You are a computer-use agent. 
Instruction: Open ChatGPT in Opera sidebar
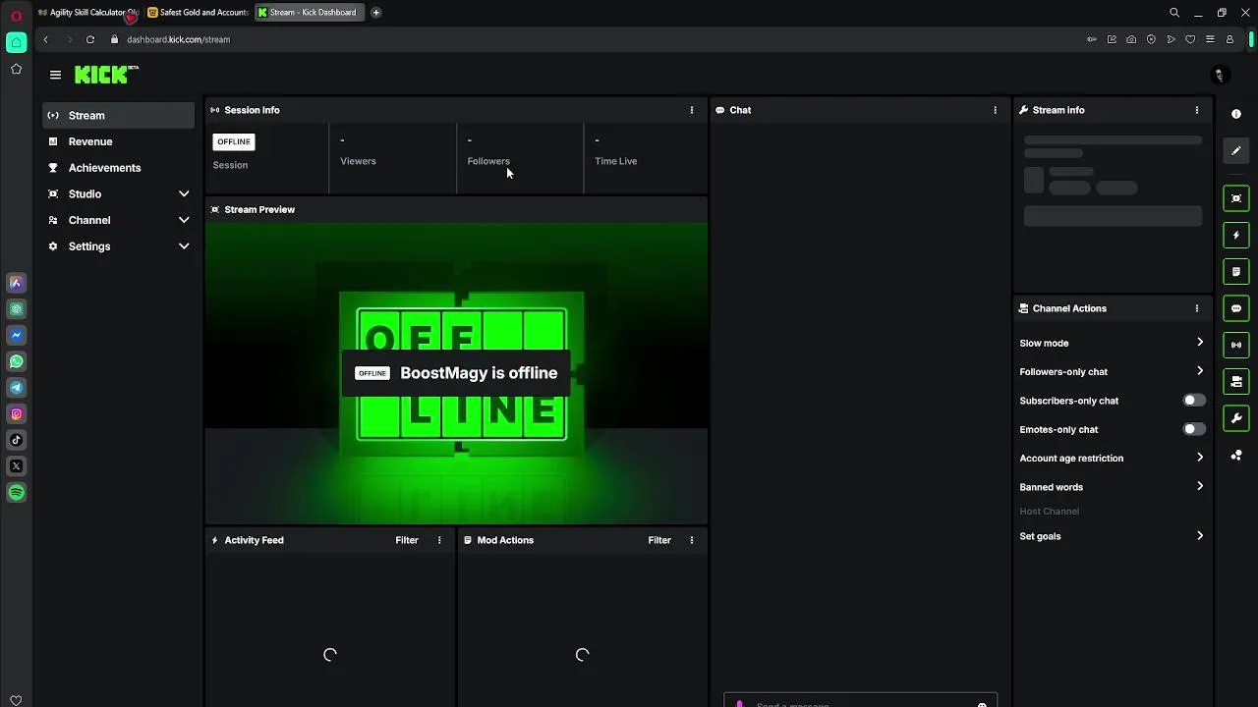(x=16, y=309)
